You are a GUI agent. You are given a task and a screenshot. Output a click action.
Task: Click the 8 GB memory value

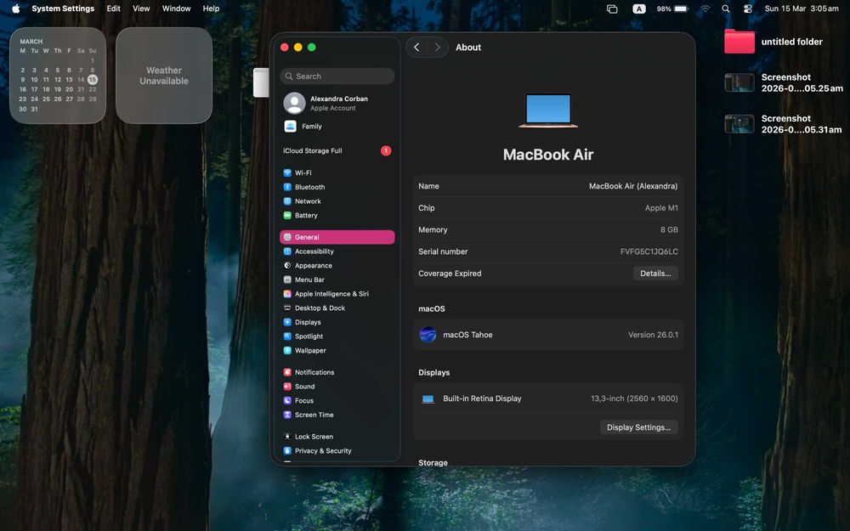point(669,229)
